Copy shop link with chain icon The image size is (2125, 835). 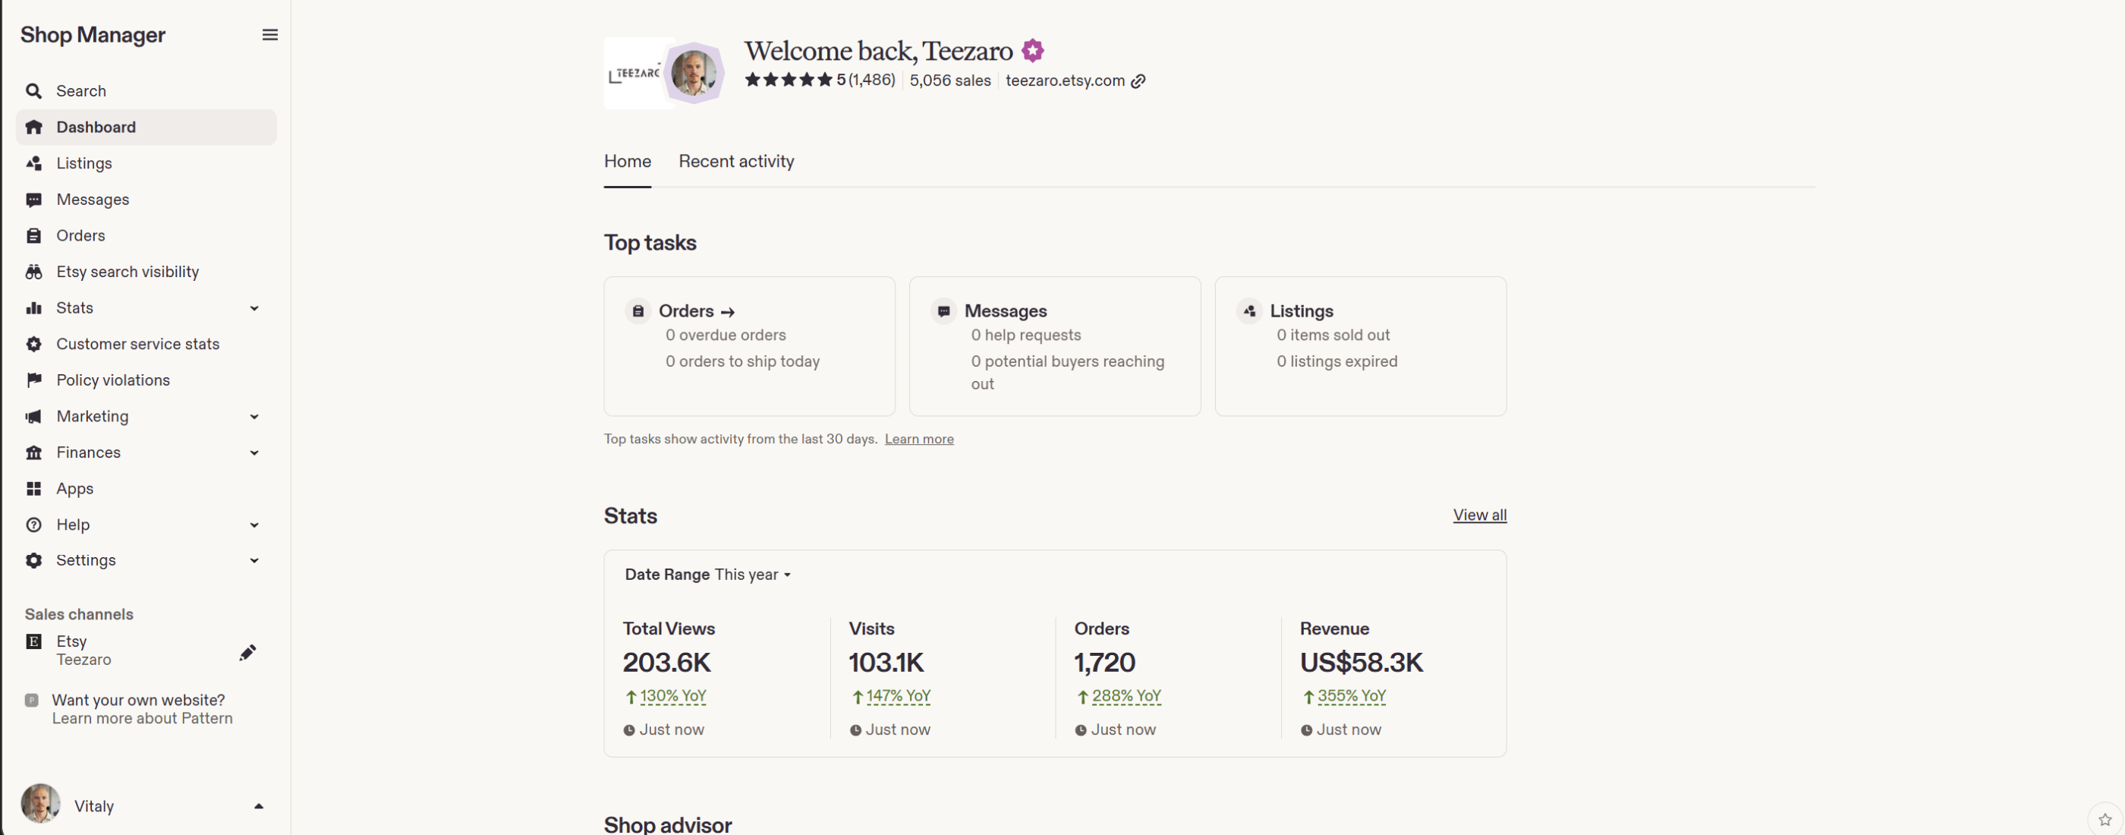tap(1138, 81)
